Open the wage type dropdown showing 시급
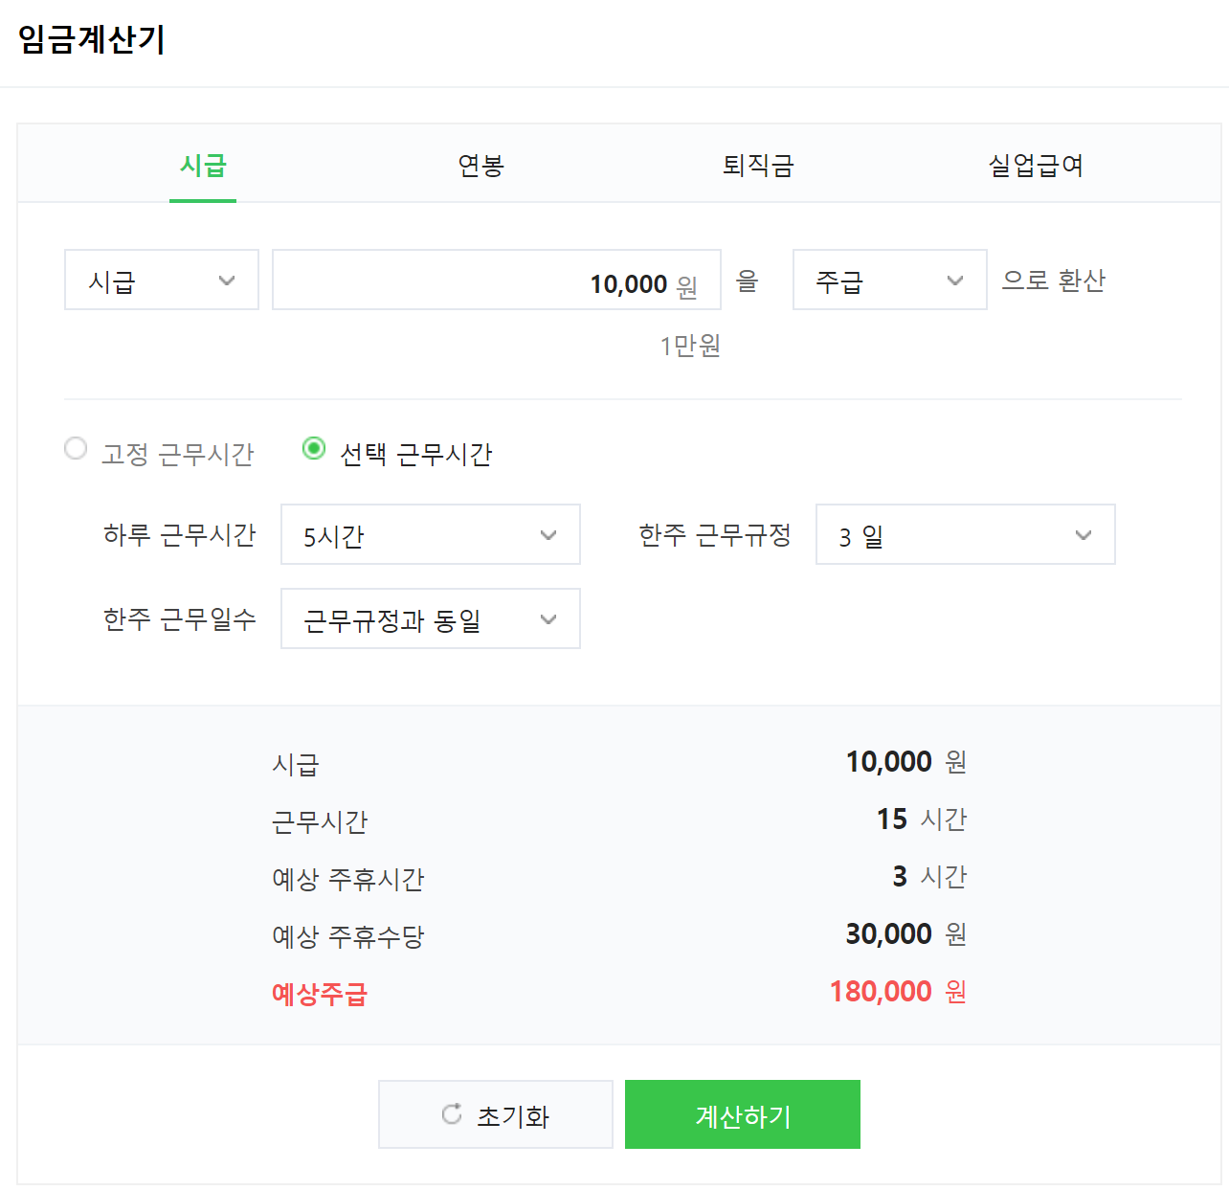 click(161, 280)
